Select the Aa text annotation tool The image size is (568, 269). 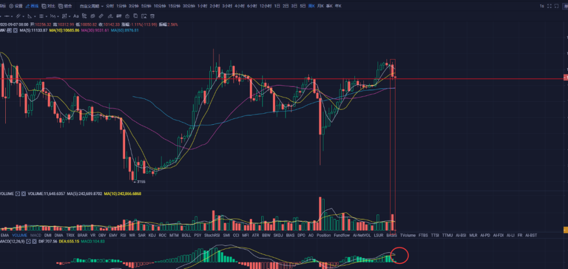(76, 16)
